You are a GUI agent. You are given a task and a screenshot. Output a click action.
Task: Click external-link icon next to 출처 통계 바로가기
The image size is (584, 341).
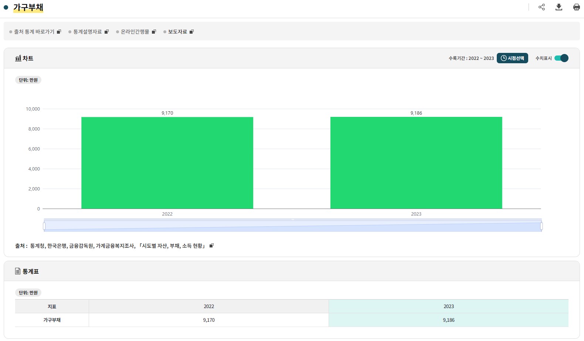59,32
